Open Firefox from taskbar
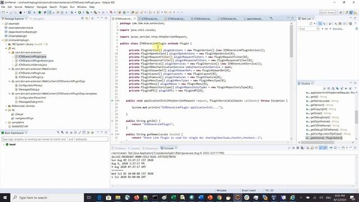The image size is (359, 202). (x=136, y=198)
